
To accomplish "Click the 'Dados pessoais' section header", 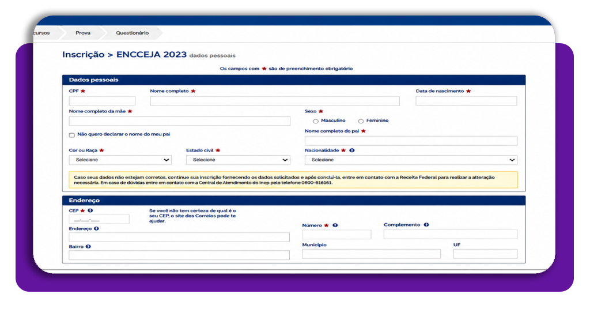I will point(293,80).
